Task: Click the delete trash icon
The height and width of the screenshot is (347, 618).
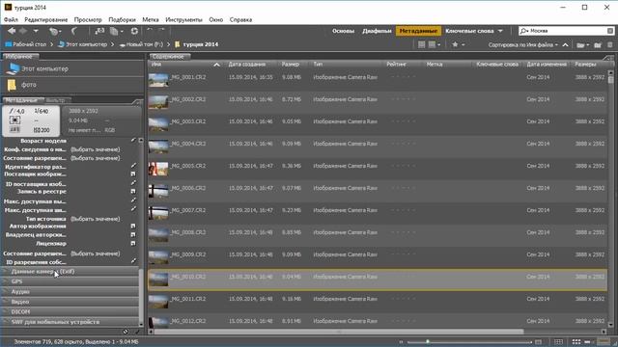Action: (x=610, y=45)
